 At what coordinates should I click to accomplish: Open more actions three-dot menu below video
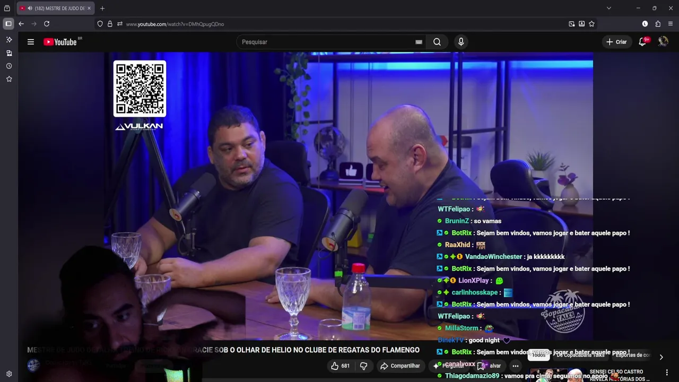pyautogui.click(x=516, y=366)
